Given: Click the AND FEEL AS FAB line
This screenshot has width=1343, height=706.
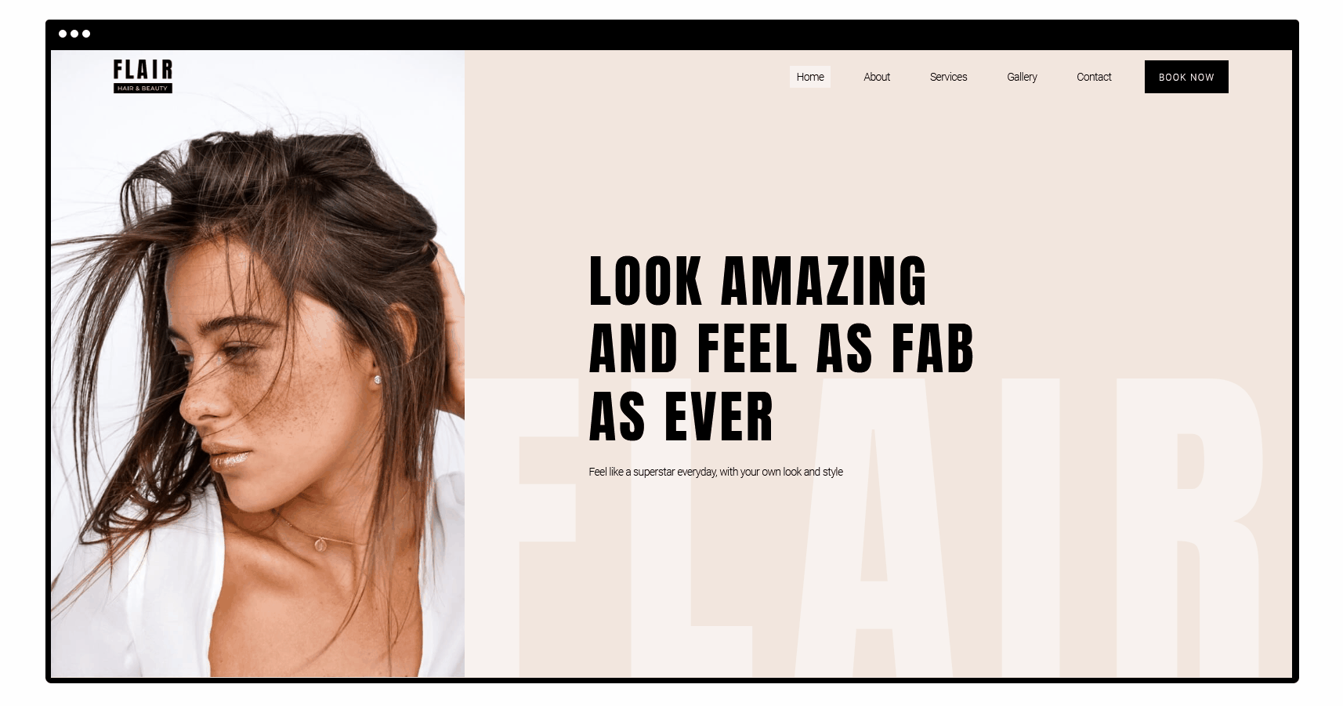Looking at the screenshot, I should [781, 349].
